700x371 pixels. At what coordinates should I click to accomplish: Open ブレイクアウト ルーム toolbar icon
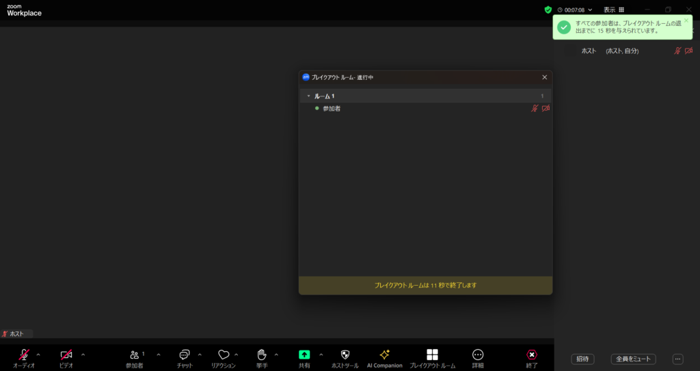(432, 355)
